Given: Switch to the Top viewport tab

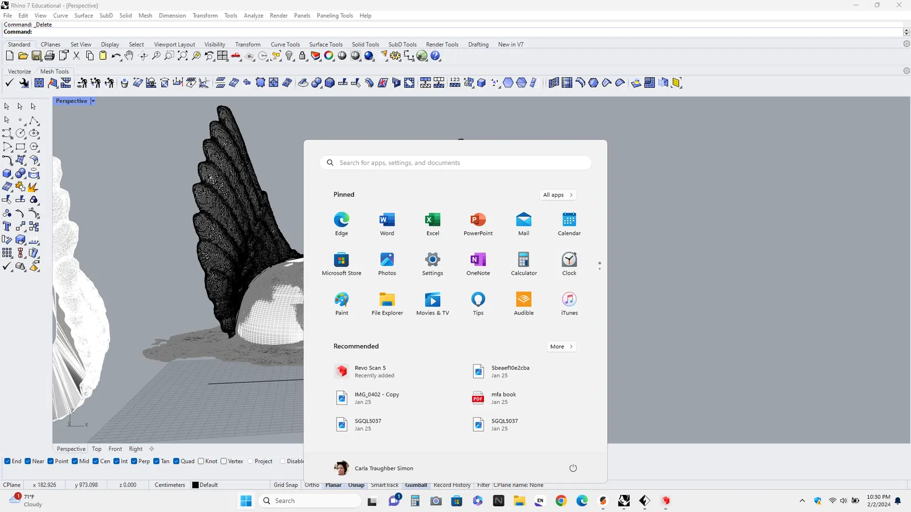Looking at the screenshot, I should click(97, 449).
